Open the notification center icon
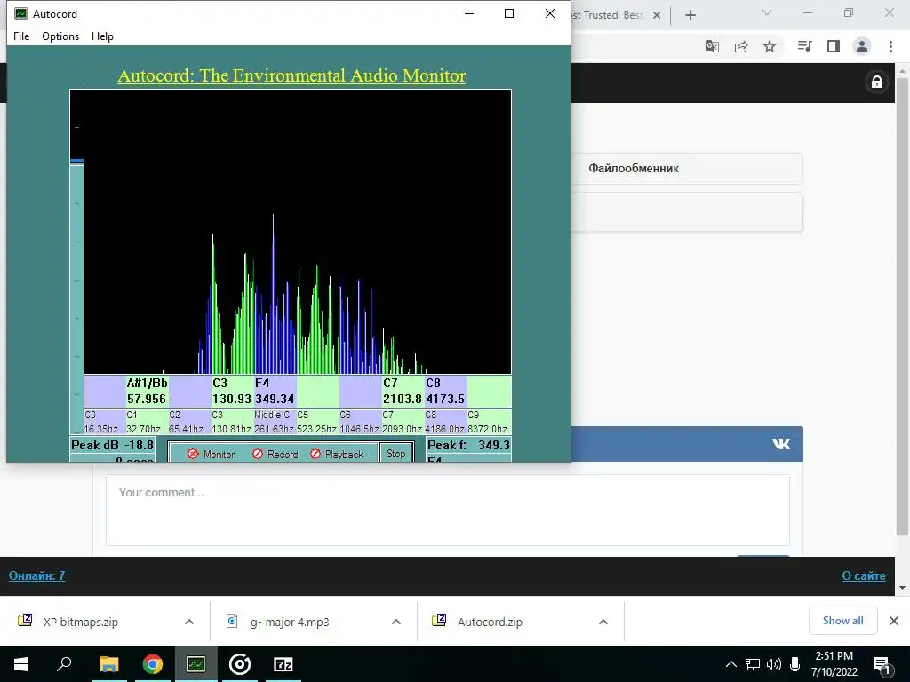This screenshot has height=682, width=910. 882,664
